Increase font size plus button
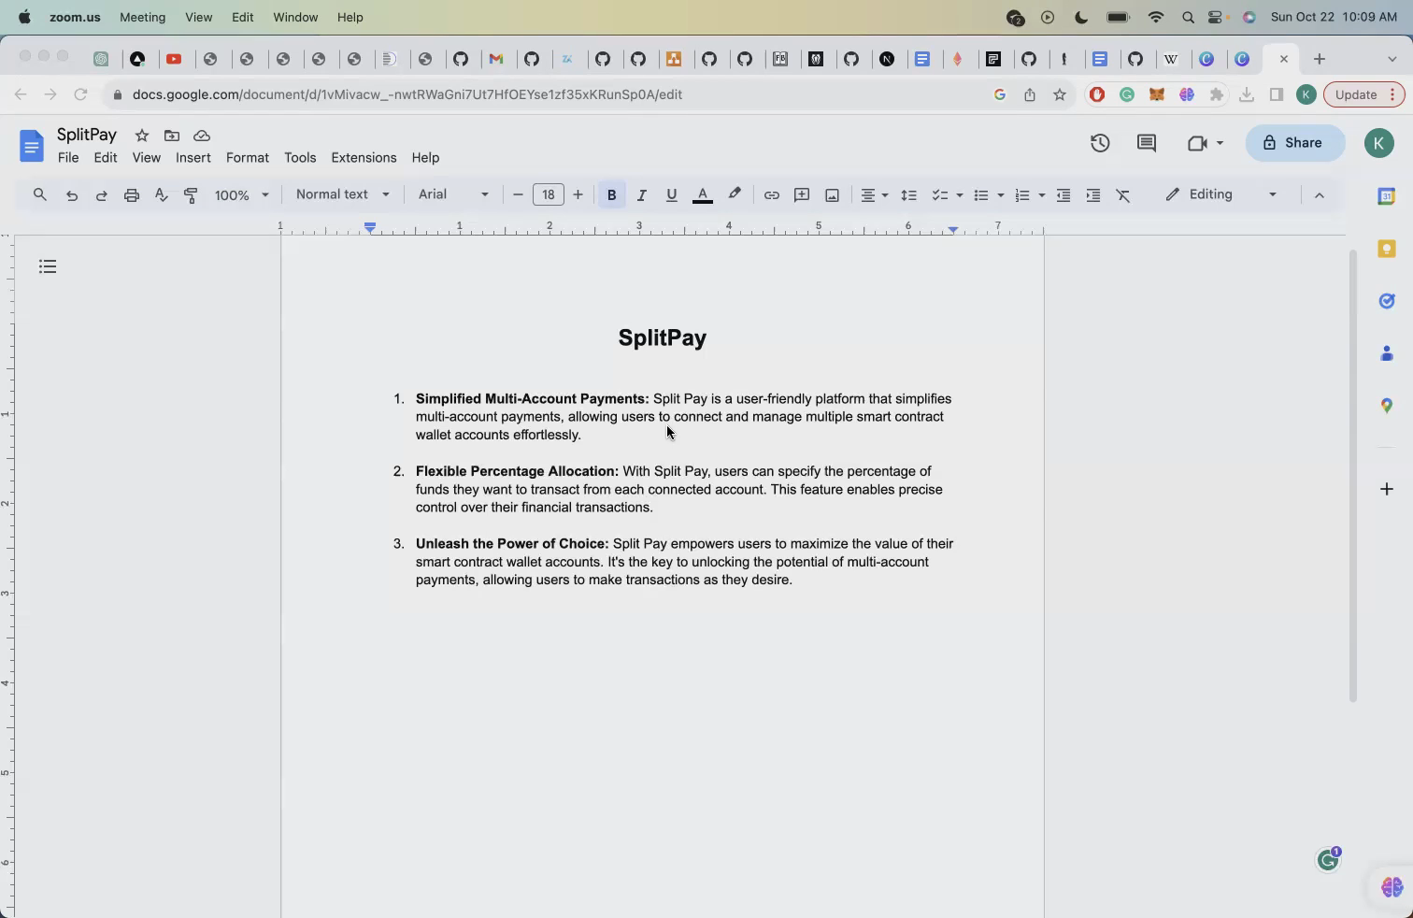Image resolution: width=1413 pixels, height=918 pixels. pos(578,194)
